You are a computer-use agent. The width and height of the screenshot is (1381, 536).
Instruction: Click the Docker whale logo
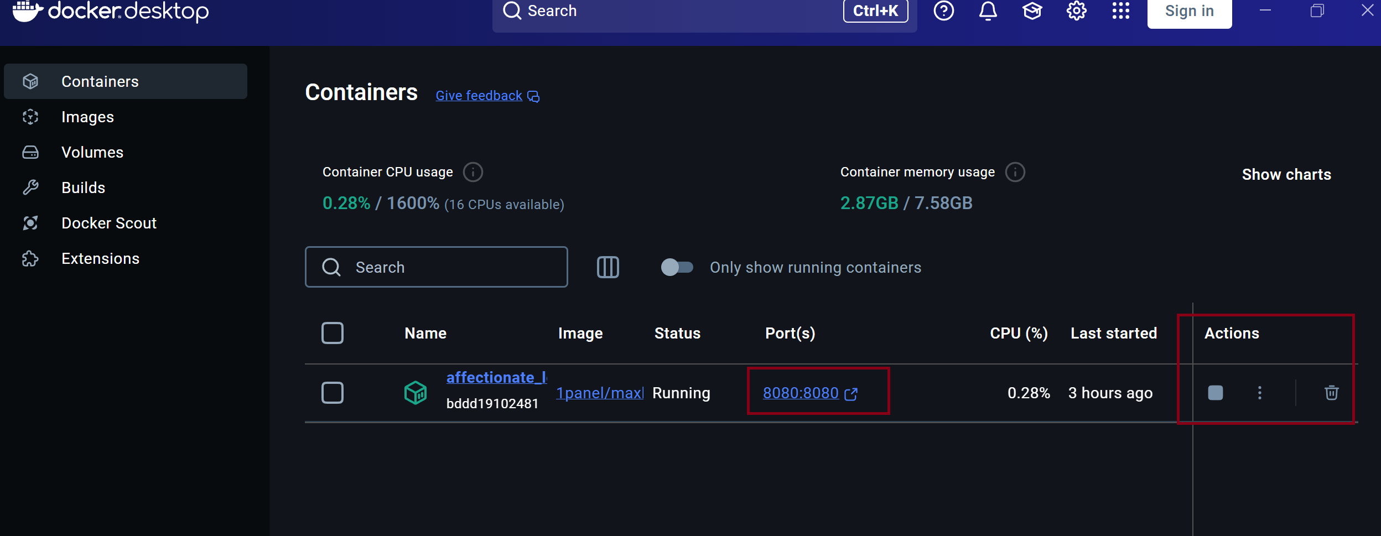28,11
